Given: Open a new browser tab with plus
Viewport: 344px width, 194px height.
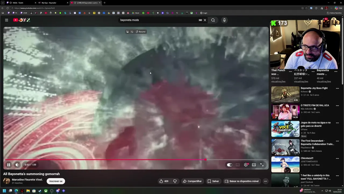Looking at the screenshot, I should point(105,3).
